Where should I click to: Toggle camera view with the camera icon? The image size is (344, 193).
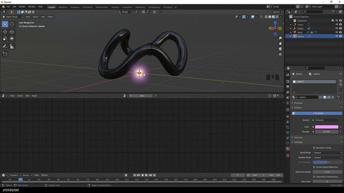point(280,49)
